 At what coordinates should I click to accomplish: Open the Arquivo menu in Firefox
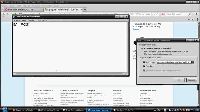pos(5,6)
